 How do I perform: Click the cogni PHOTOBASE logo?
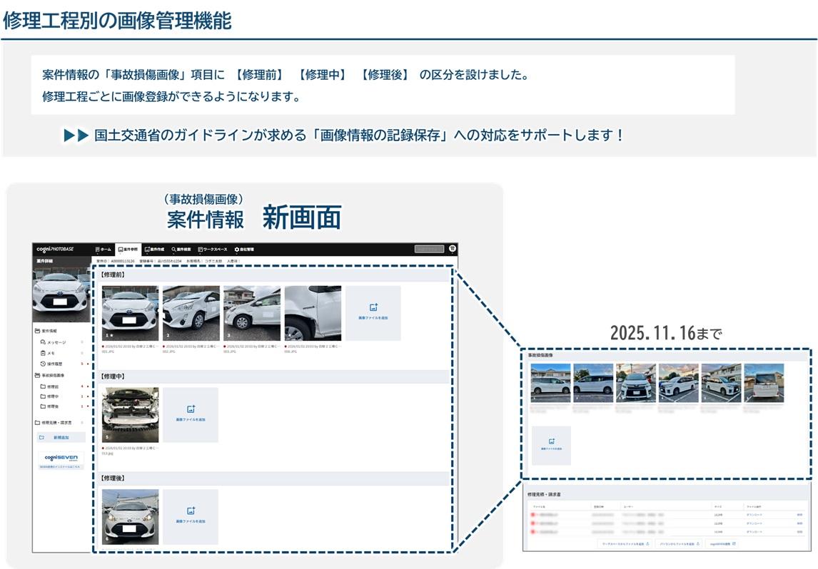pyautogui.click(x=56, y=250)
